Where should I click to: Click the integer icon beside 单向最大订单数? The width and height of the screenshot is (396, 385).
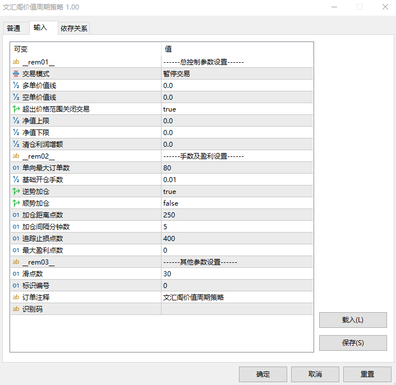tap(16, 168)
